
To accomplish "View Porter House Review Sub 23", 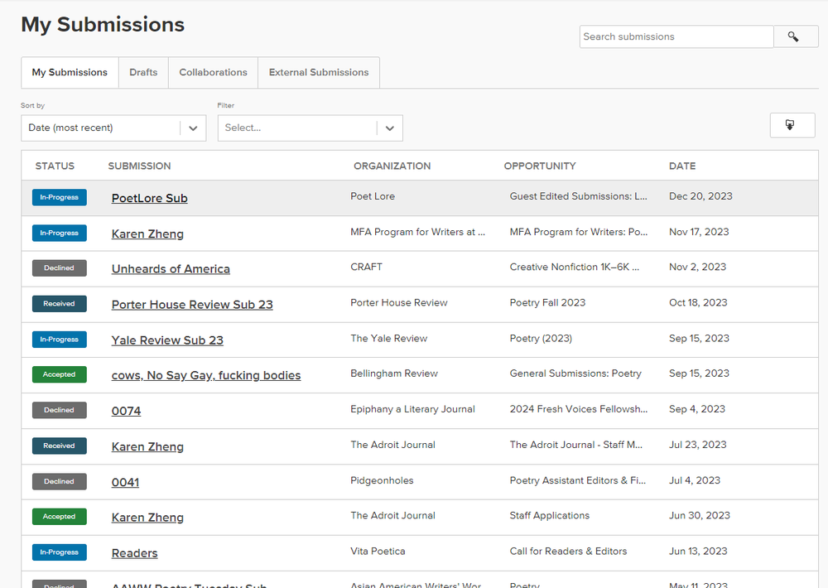I will 192,304.
